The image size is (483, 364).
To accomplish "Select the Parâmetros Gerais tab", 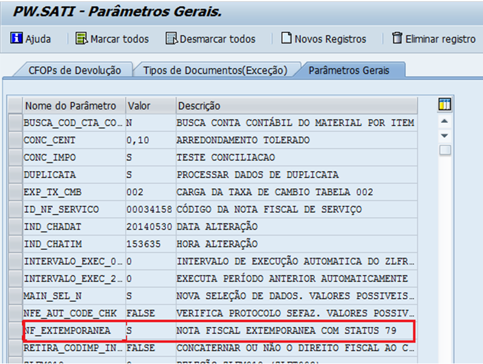I will (349, 70).
